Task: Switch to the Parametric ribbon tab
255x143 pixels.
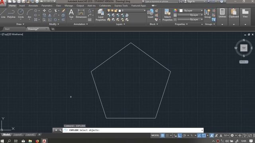Action: [x=47, y=6]
